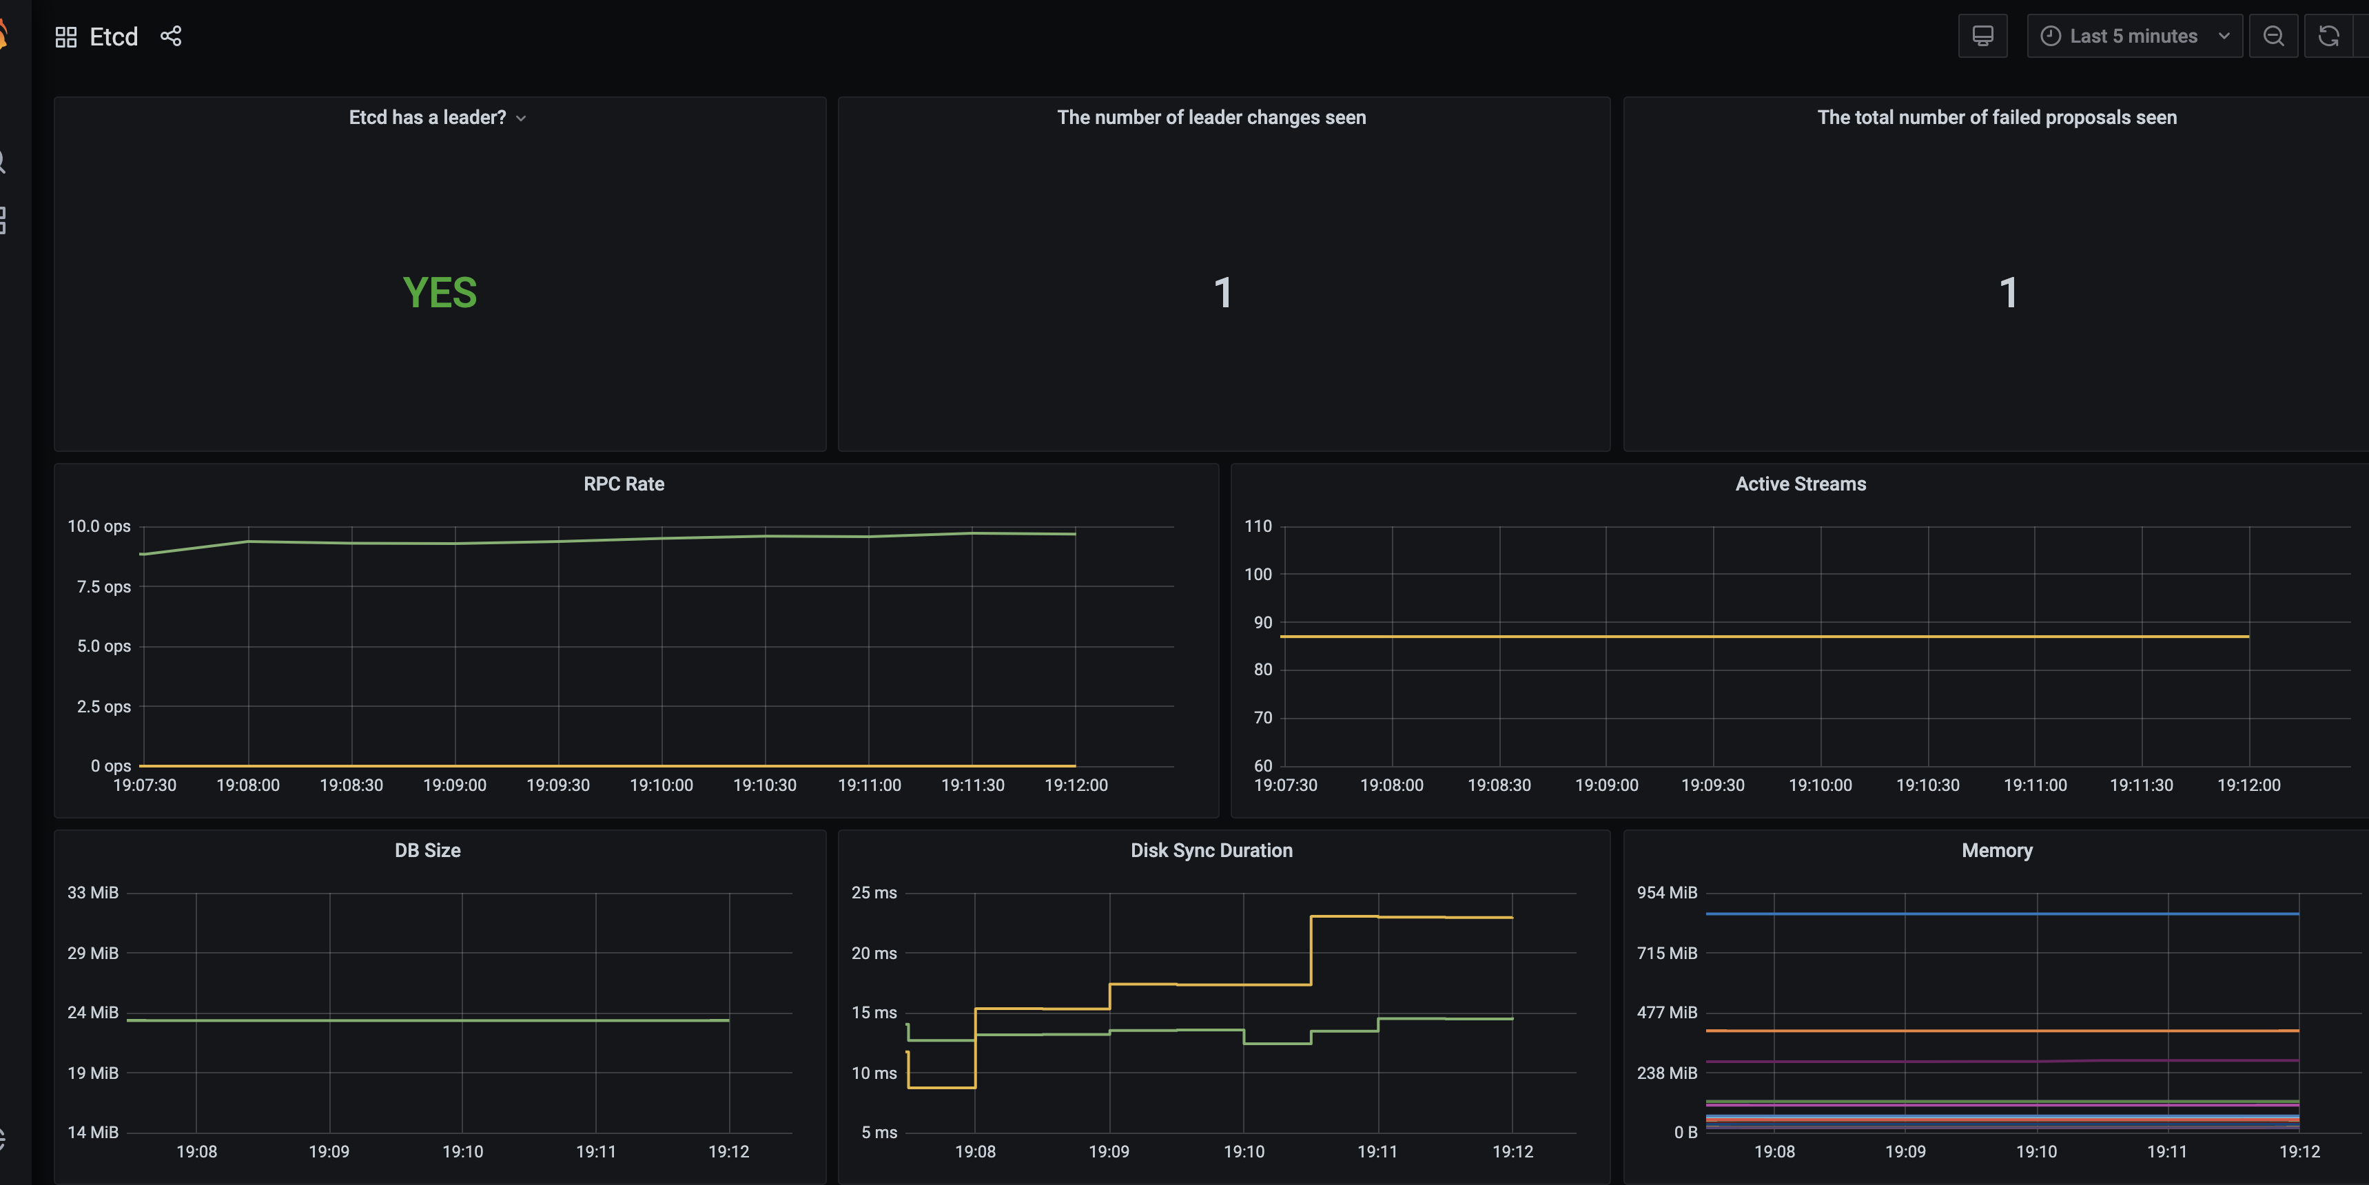Click the '19:10:30' time label in Active Streams
Viewport: 2369px width, 1185px height.
pos(1927,785)
